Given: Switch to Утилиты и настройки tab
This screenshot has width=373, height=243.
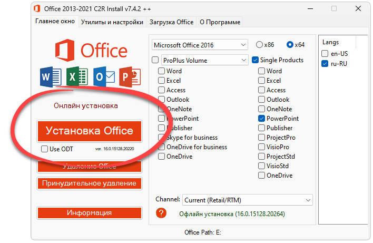Looking at the screenshot, I should point(112,22).
